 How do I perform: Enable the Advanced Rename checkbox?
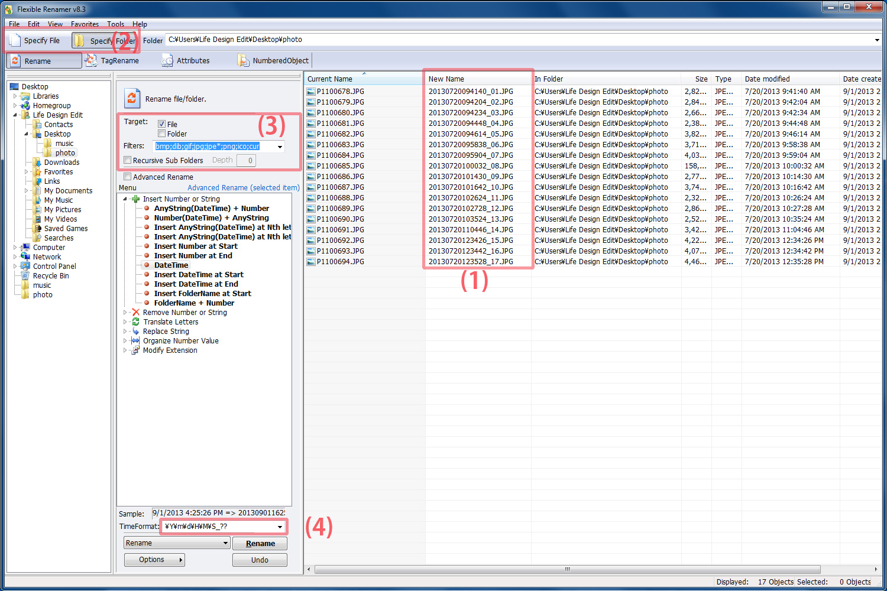pos(127,177)
